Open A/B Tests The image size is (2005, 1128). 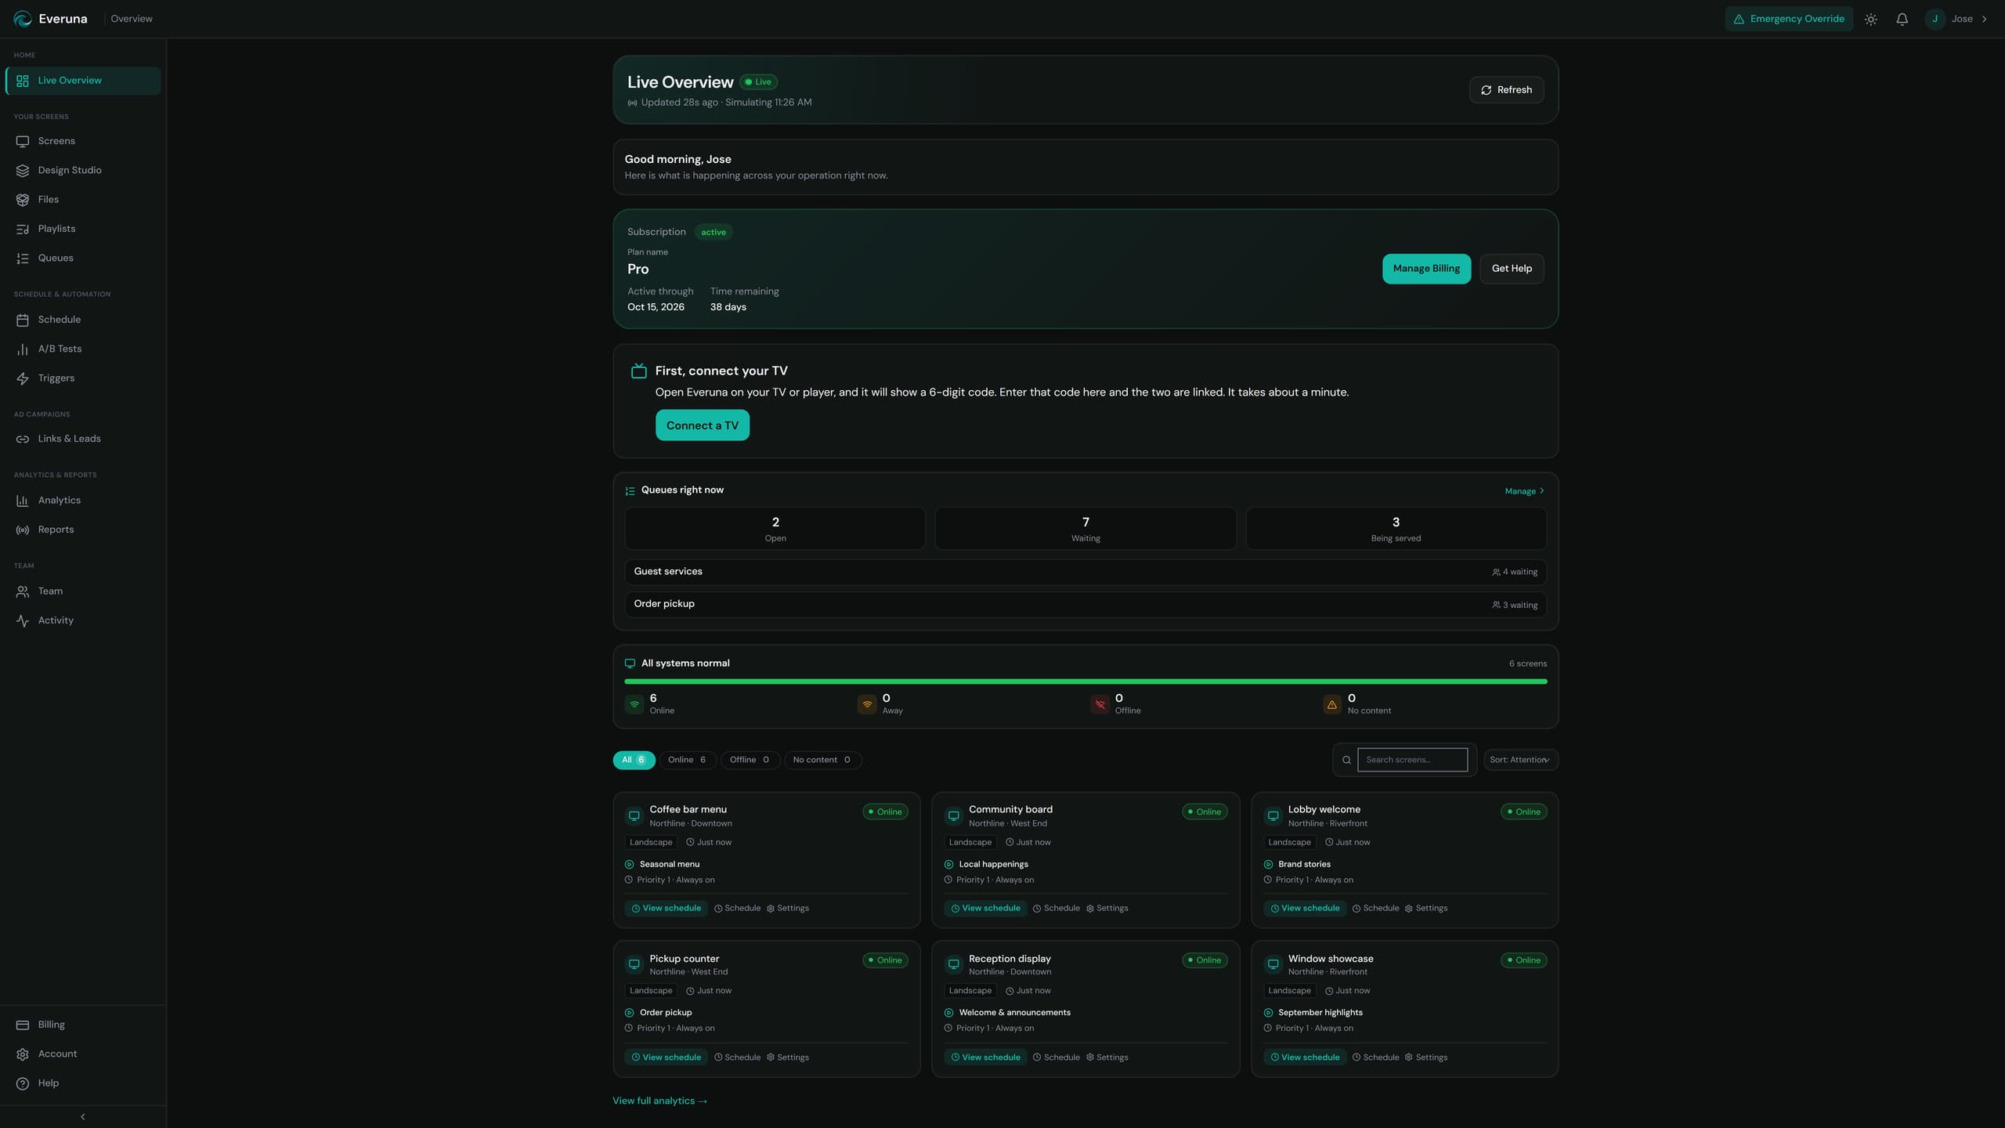click(x=82, y=349)
